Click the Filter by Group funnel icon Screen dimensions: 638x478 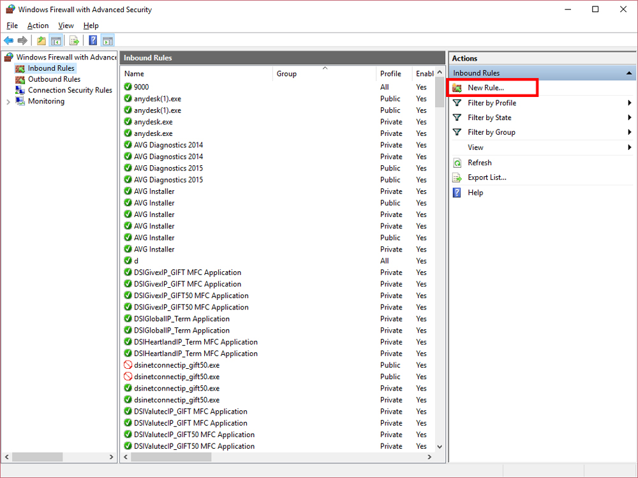point(457,132)
